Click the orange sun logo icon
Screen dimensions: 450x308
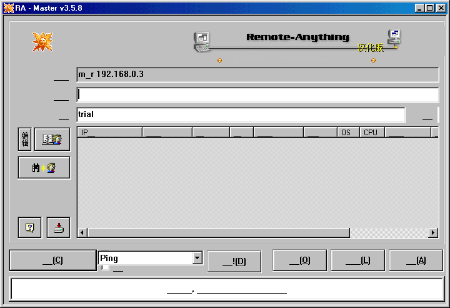[42, 41]
